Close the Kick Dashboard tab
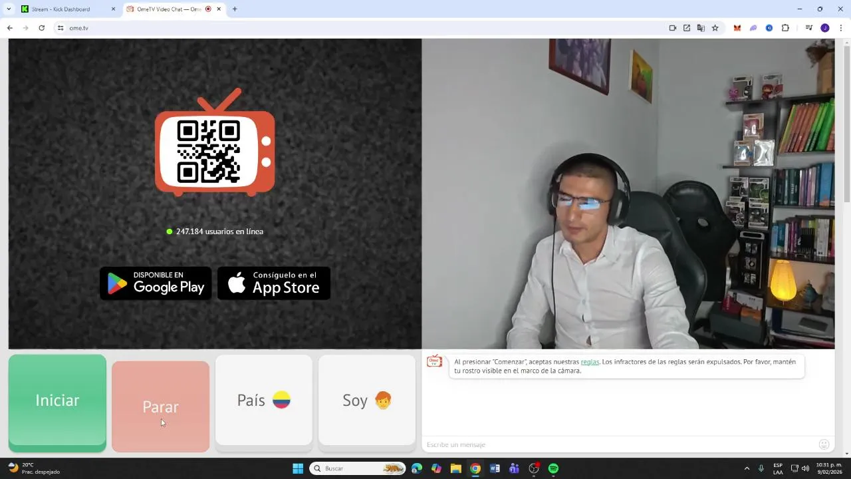Viewport: 851px width, 479px height. pyautogui.click(x=113, y=9)
